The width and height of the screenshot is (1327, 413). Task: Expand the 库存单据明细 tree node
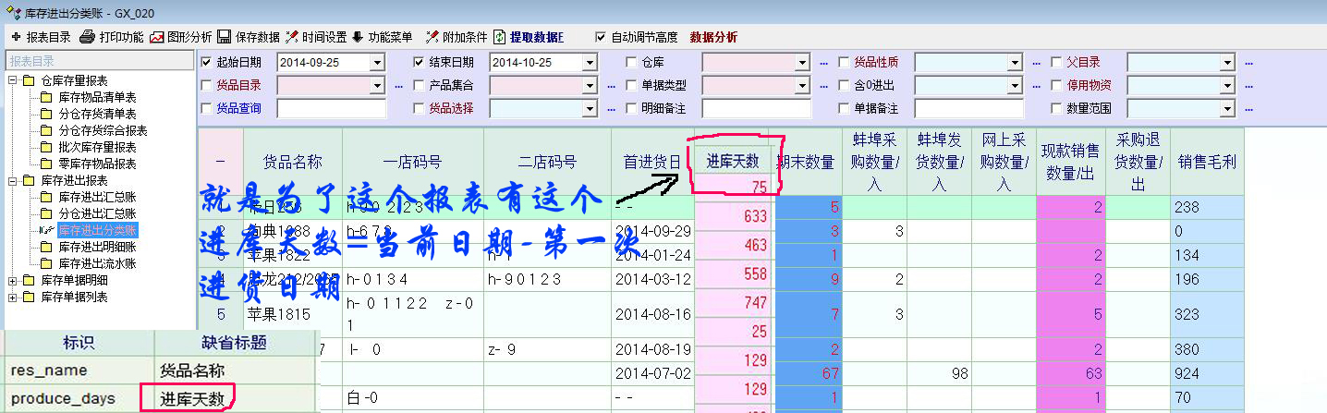click(13, 280)
